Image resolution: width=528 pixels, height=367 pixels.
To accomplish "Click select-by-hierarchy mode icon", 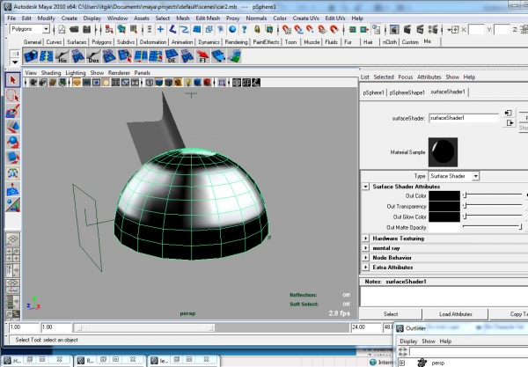I will 109,30.
